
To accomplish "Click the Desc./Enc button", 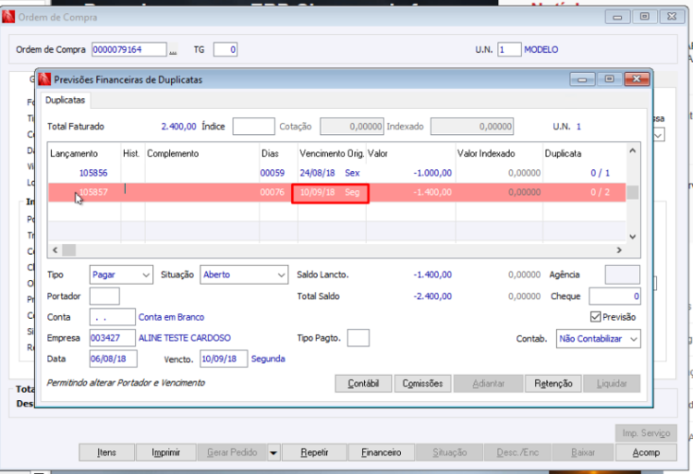I will (x=517, y=453).
